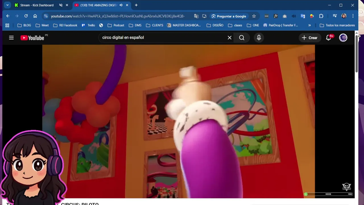Open the f? font finder extension

(276, 16)
